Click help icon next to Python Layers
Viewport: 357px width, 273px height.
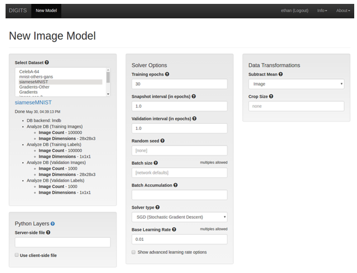(53, 224)
